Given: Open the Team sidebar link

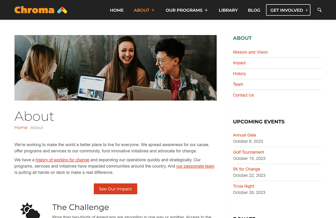Looking at the screenshot, I should pyautogui.click(x=238, y=84).
